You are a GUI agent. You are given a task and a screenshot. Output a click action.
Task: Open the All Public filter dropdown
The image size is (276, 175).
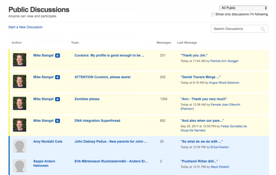click(x=244, y=8)
